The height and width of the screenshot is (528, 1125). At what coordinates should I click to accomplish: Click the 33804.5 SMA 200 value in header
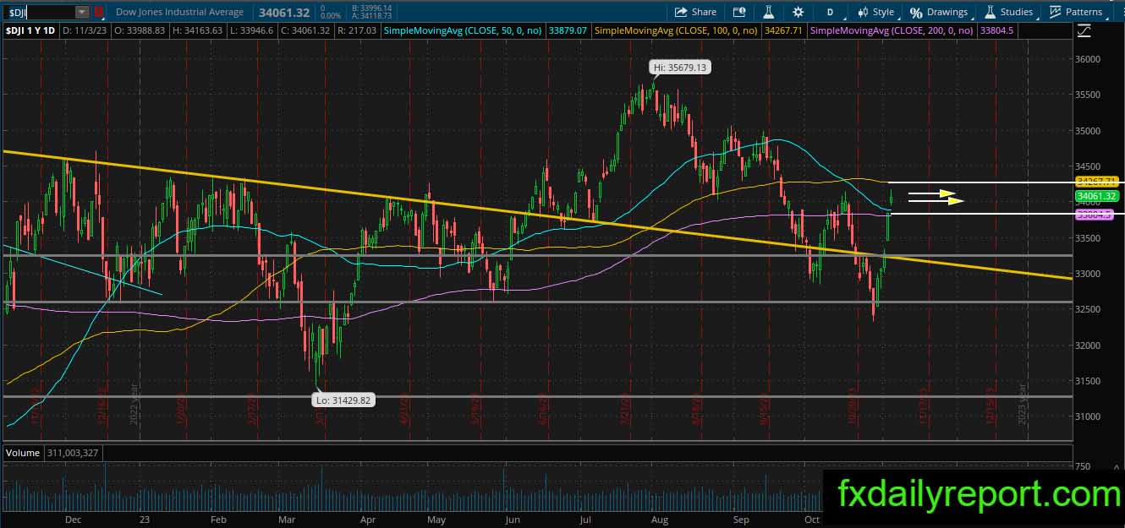tap(995, 30)
